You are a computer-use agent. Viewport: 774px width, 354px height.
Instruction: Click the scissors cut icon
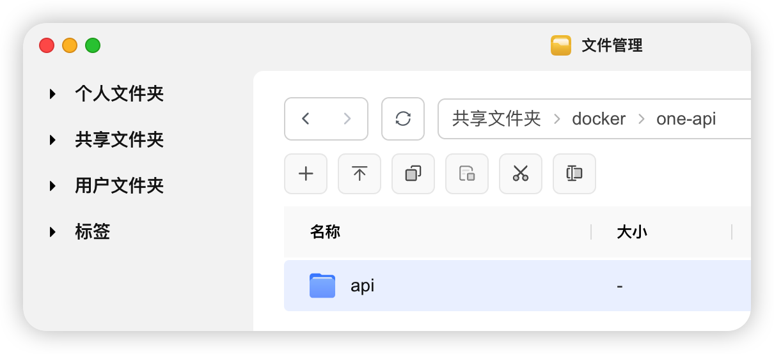coord(521,174)
